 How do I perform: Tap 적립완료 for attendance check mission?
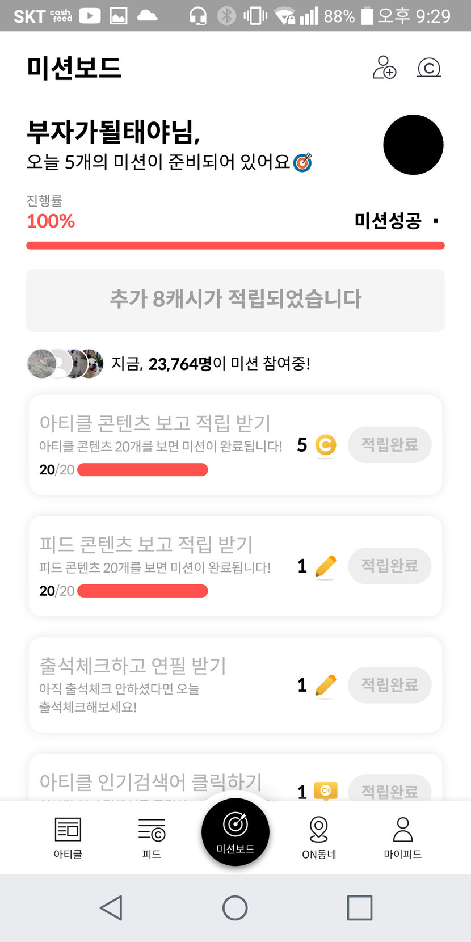coord(389,685)
